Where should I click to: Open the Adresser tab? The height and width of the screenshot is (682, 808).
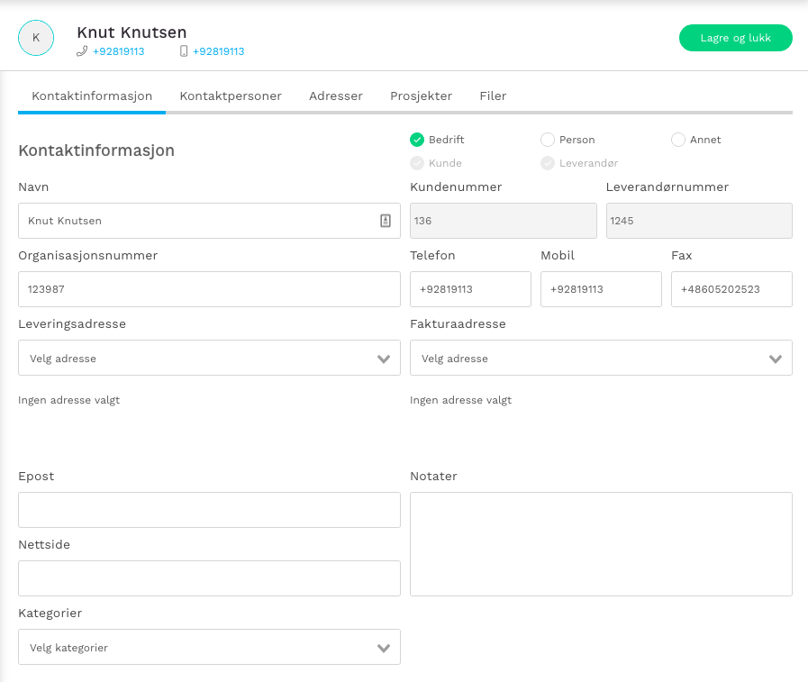coord(336,95)
